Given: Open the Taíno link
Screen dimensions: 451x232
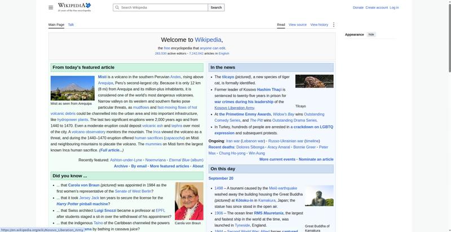Looking at the screenshot, I should [x=98, y=223].
